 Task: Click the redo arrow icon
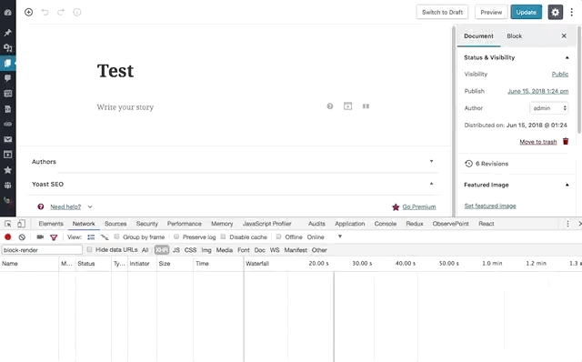pos(61,12)
